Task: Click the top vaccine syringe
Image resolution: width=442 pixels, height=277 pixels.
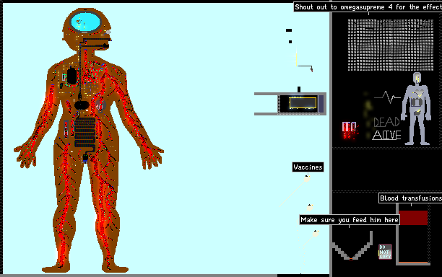Action: [307, 178]
